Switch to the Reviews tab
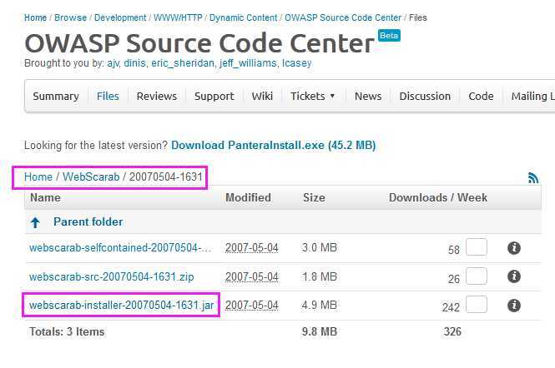 coord(157,97)
